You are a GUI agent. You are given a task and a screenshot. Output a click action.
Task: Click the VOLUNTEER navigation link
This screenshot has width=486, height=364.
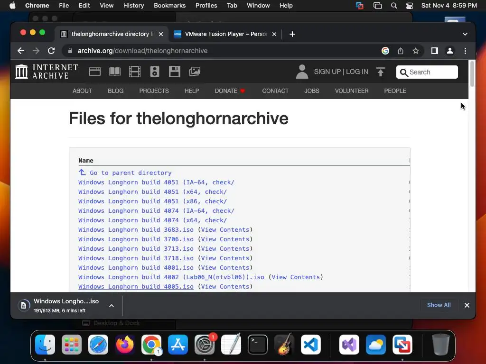point(352,91)
